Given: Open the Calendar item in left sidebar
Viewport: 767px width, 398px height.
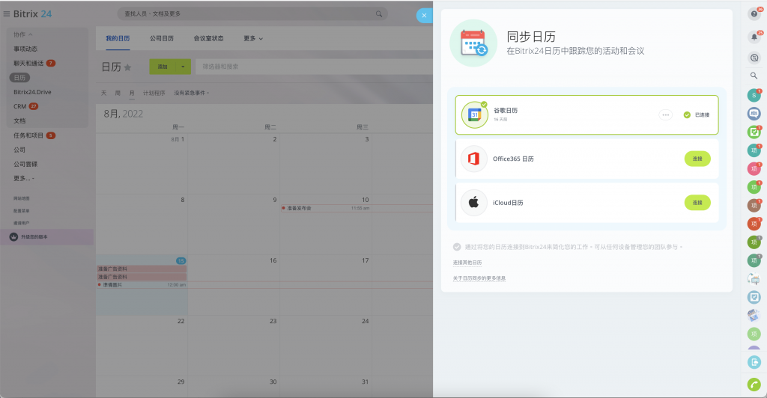Looking at the screenshot, I should point(19,78).
